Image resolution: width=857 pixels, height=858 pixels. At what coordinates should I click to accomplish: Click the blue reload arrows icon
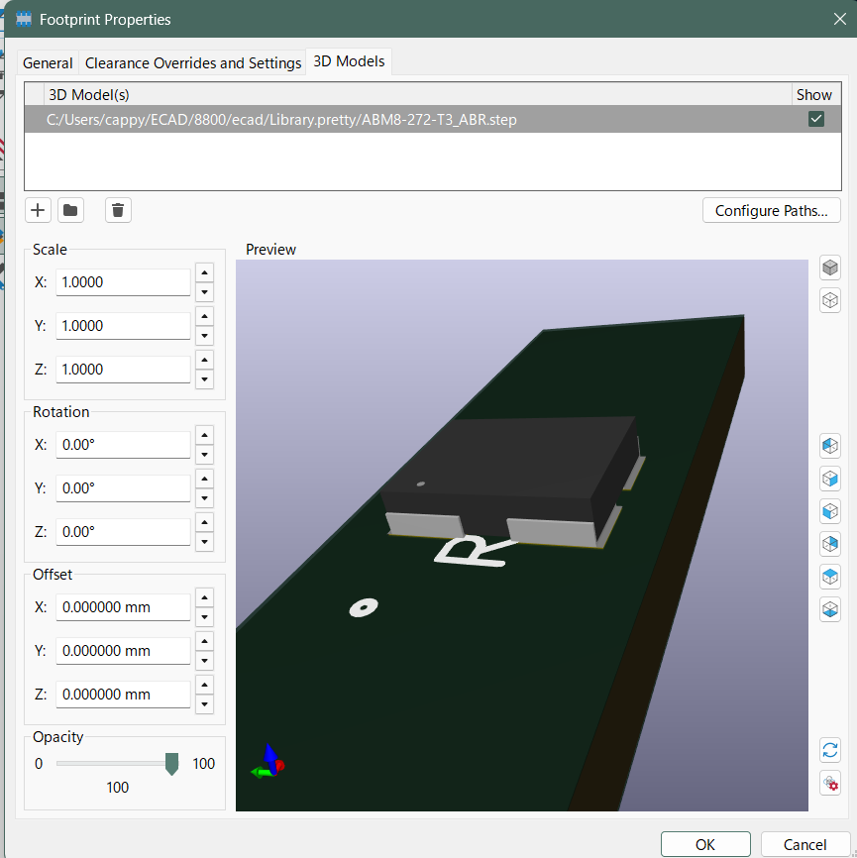(x=830, y=750)
